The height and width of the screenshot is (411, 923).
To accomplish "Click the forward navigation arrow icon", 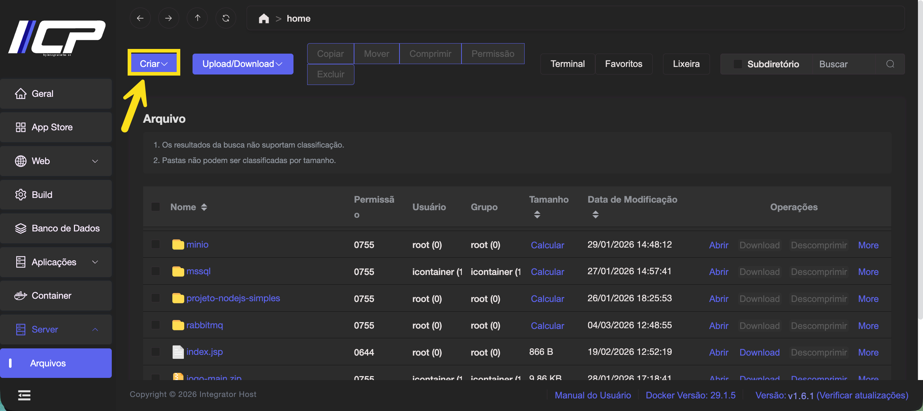I will [168, 18].
